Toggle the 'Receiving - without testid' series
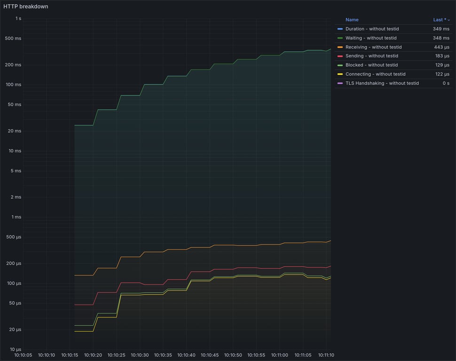The width and height of the screenshot is (456, 361). coord(373,47)
